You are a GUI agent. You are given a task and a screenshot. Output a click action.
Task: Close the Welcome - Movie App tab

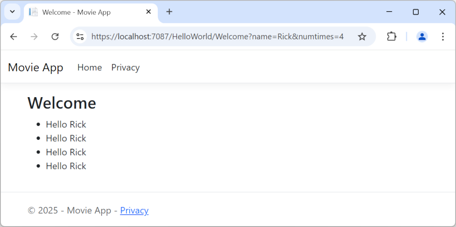148,12
